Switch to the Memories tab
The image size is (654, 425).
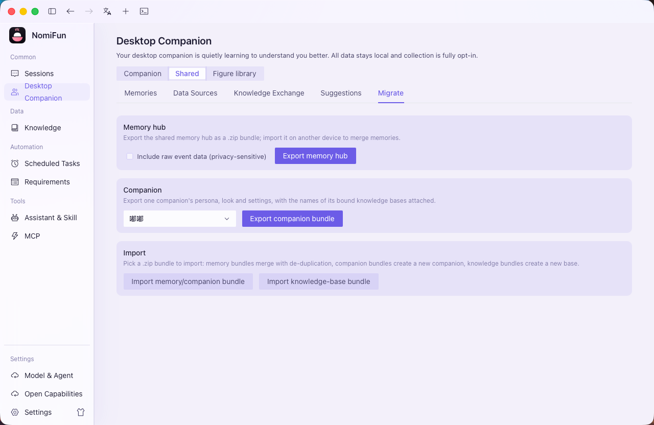pyautogui.click(x=141, y=93)
